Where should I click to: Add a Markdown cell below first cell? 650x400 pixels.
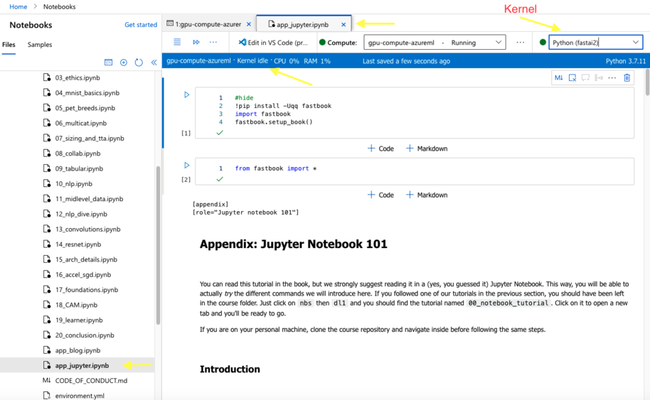tap(427, 148)
